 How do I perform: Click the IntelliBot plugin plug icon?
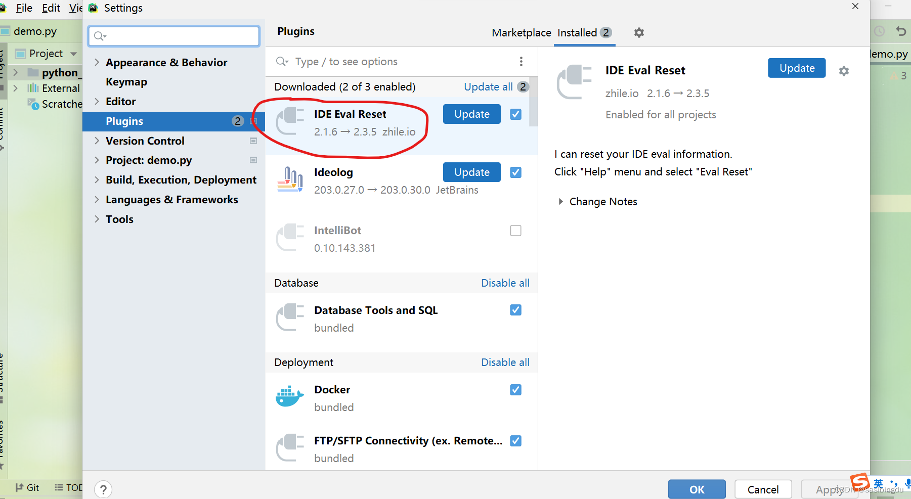click(290, 238)
